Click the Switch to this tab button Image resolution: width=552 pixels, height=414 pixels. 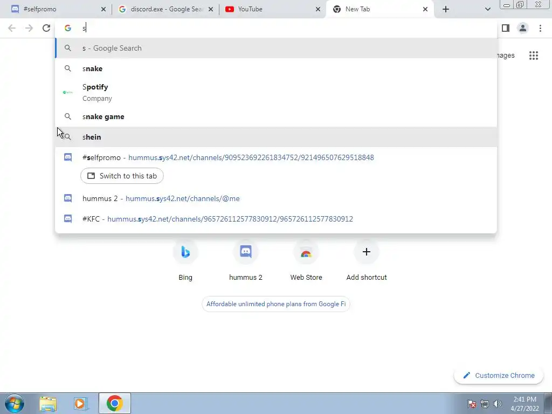[122, 176]
